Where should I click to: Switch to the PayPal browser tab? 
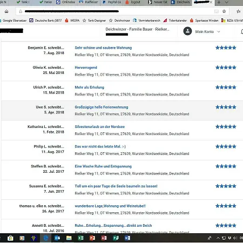tap(112, 2)
